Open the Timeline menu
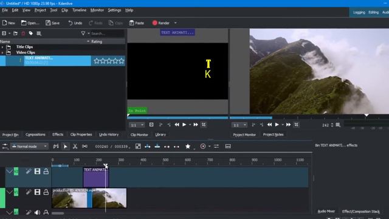This screenshot has width=389, height=219. (x=80, y=10)
